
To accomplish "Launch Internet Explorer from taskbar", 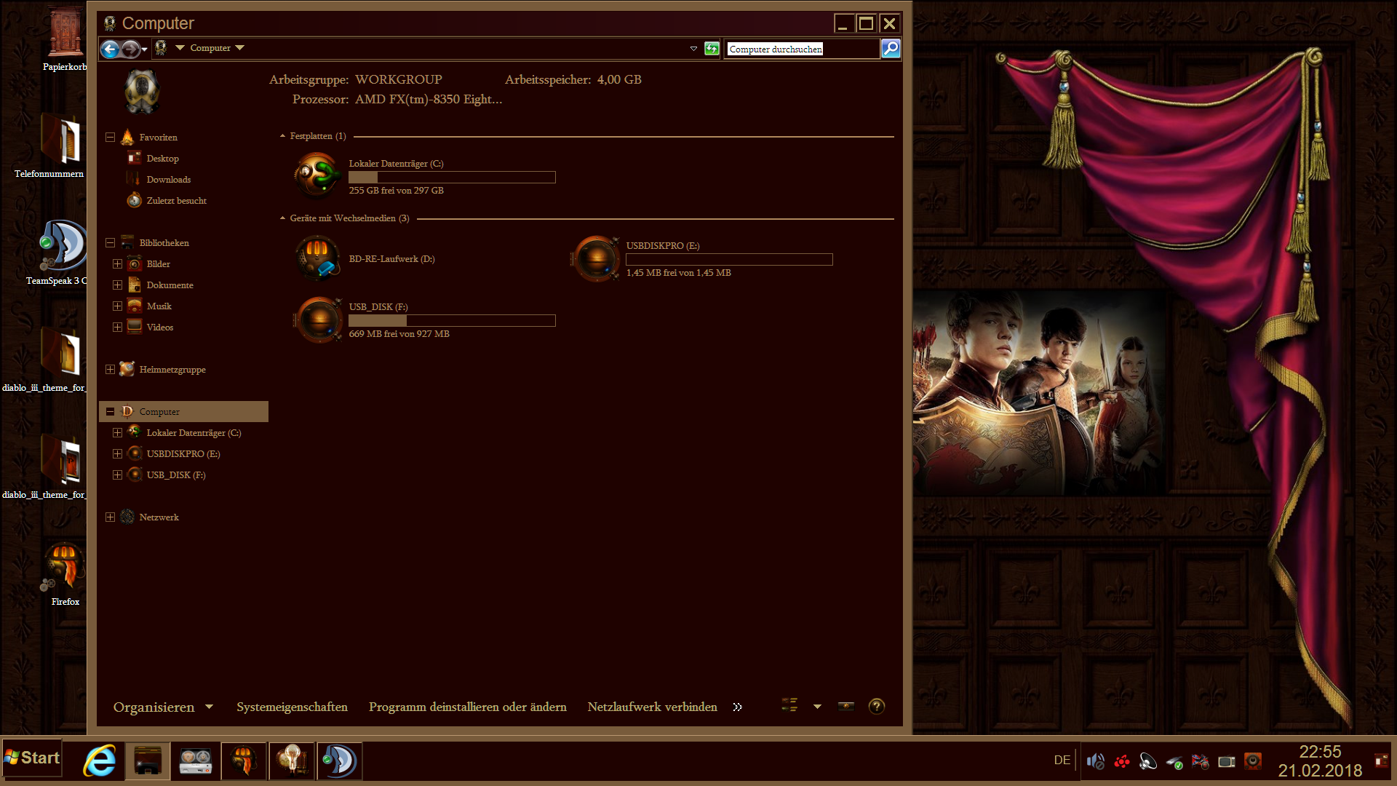I will 100,761.
